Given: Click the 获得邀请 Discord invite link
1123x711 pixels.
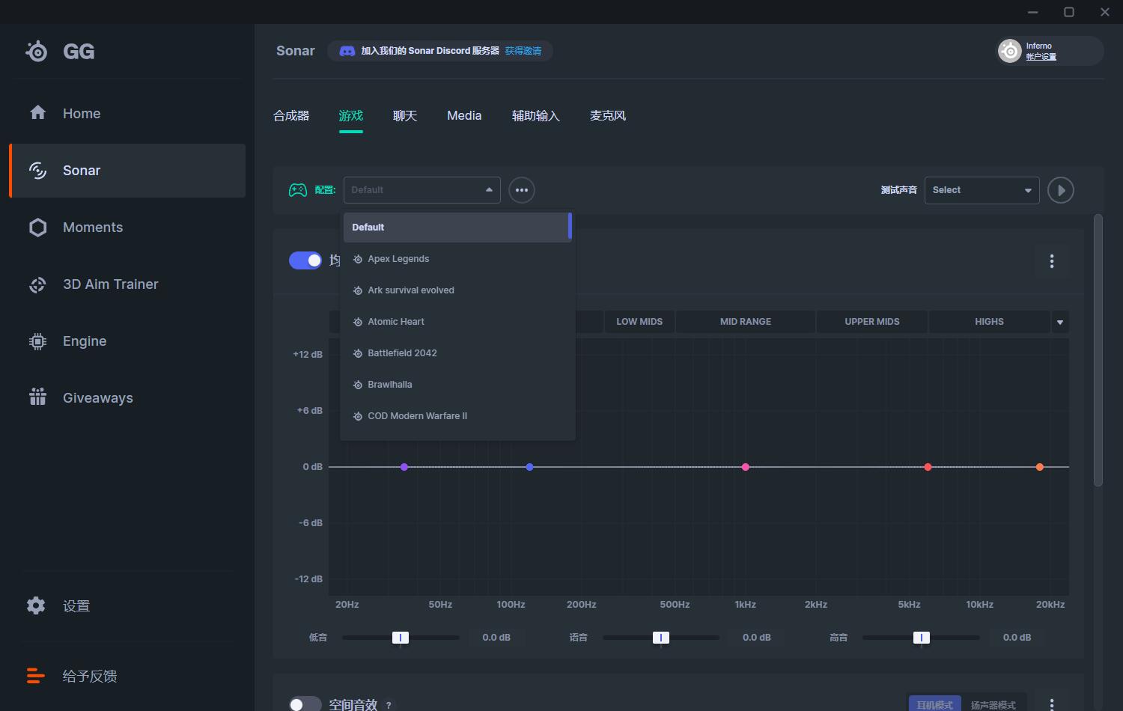Looking at the screenshot, I should 523,51.
